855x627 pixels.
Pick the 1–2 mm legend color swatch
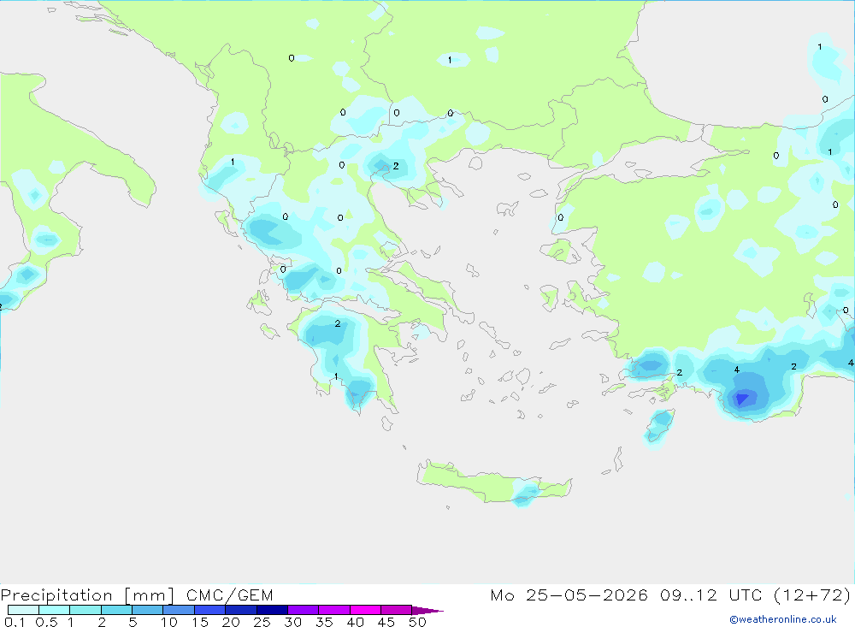click(85, 610)
